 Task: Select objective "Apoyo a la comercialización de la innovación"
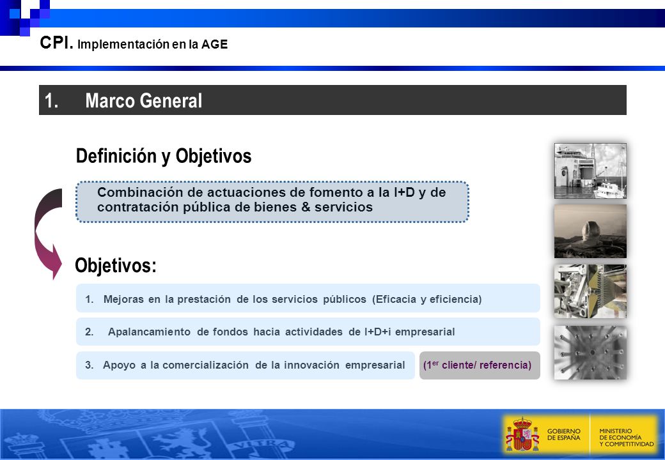coord(246,365)
